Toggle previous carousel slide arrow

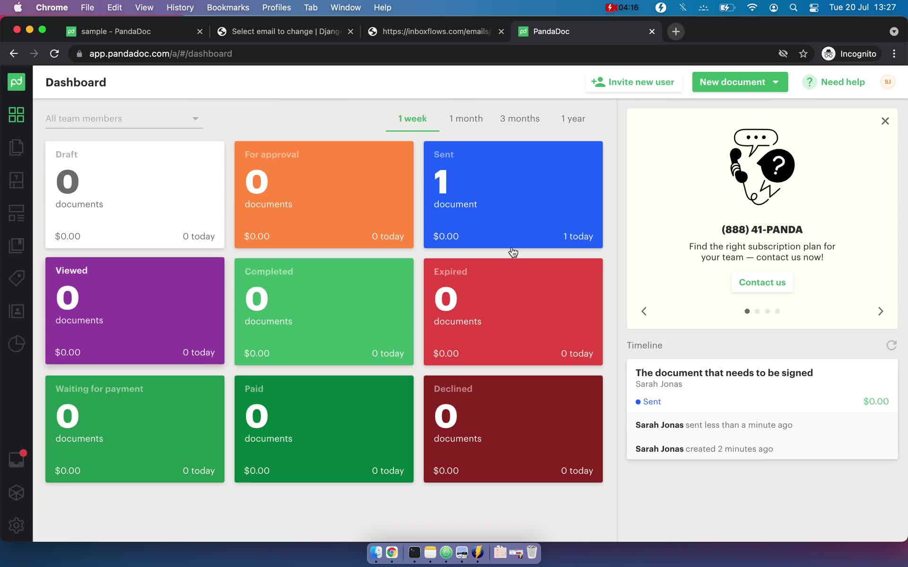pos(644,311)
